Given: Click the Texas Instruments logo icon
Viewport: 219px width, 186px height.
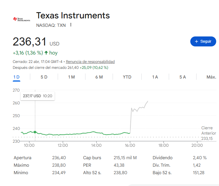Looking at the screenshot, I should pyautogui.click(x=22, y=19).
